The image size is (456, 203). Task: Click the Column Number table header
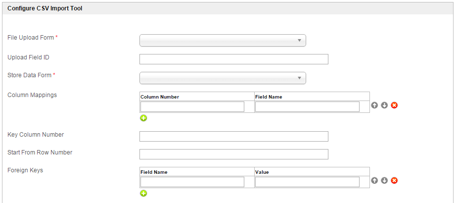160,97
